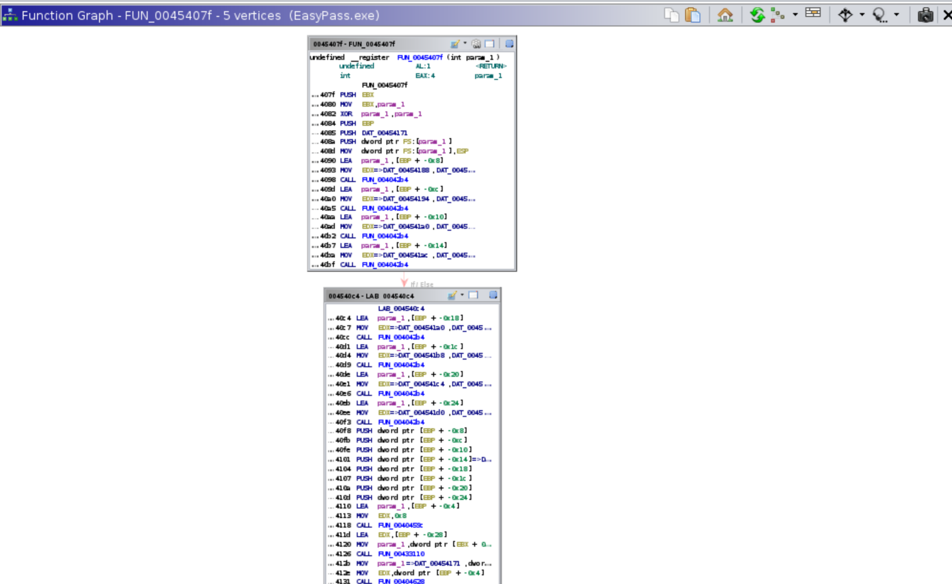Click the Copy icon in the graph toolbar
The image size is (952, 584).
(671, 15)
